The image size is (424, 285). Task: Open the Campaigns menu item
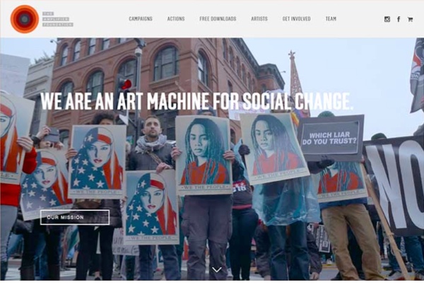pyautogui.click(x=141, y=18)
